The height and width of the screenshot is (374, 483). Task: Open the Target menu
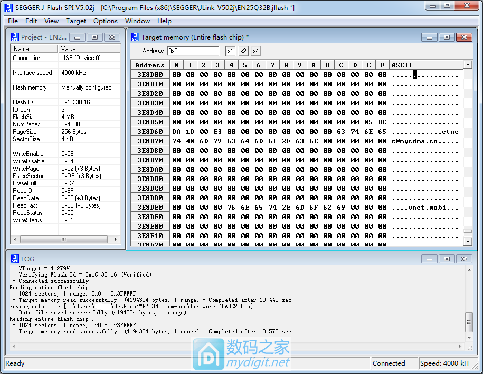click(76, 21)
